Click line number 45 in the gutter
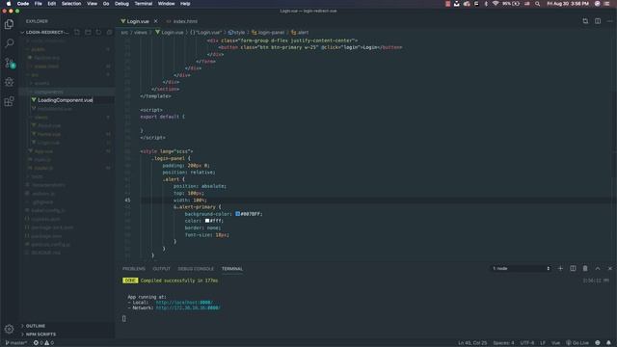The width and height of the screenshot is (617, 347). tap(127, 200)
